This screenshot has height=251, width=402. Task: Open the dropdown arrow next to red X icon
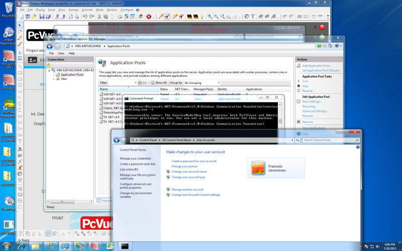(153, 17)
